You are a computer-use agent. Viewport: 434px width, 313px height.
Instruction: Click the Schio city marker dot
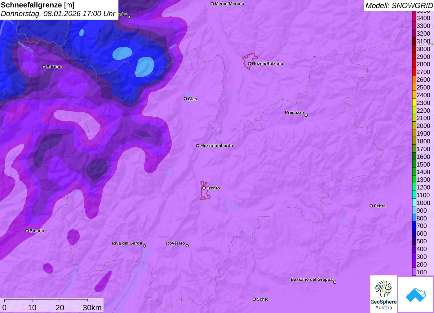tap(254, 299)
